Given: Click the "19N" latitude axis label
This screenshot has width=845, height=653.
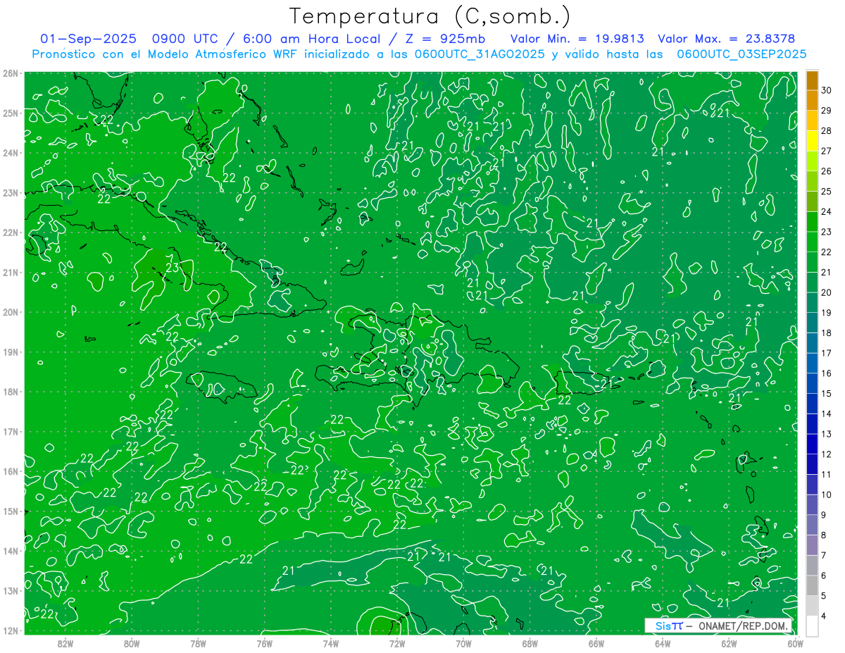Looking at the screenshot, I should 11,352.
